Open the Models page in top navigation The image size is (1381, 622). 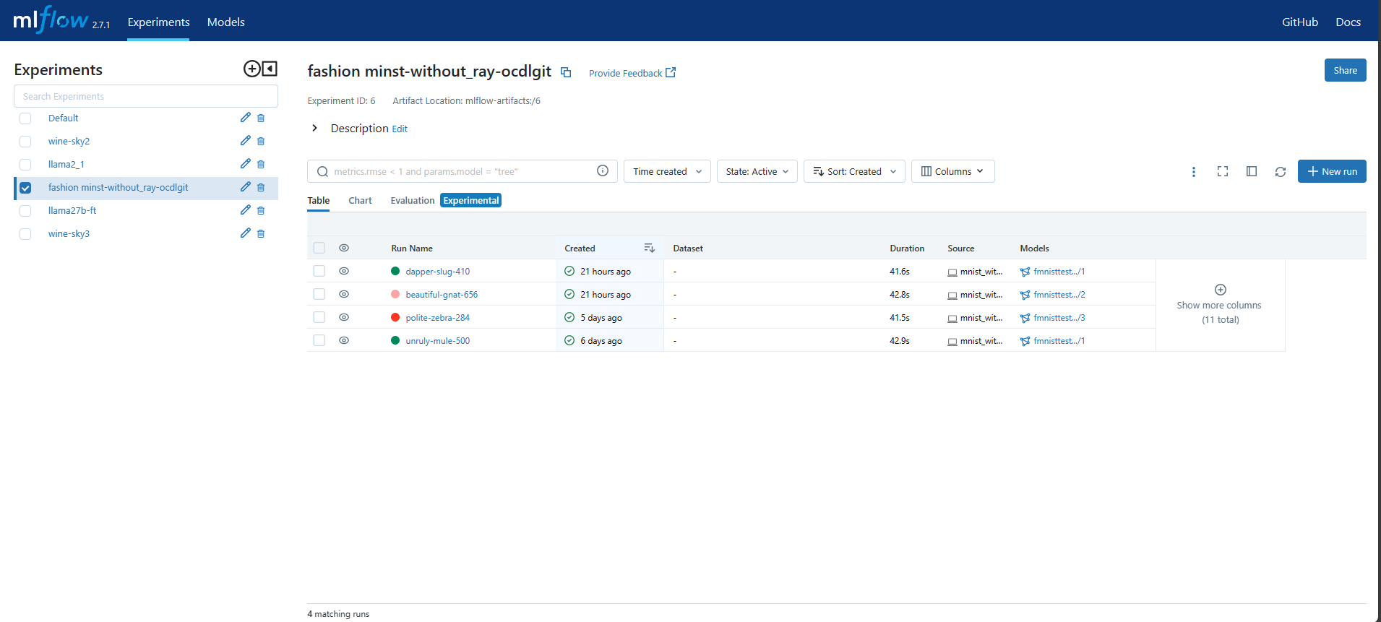225,22
